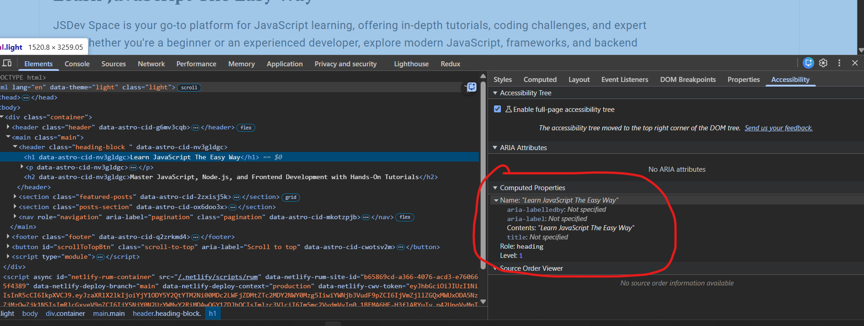The width and height of the screenshot is (864, 326).
Task: Toggle the flex badge on the header element
Action: 246,128
